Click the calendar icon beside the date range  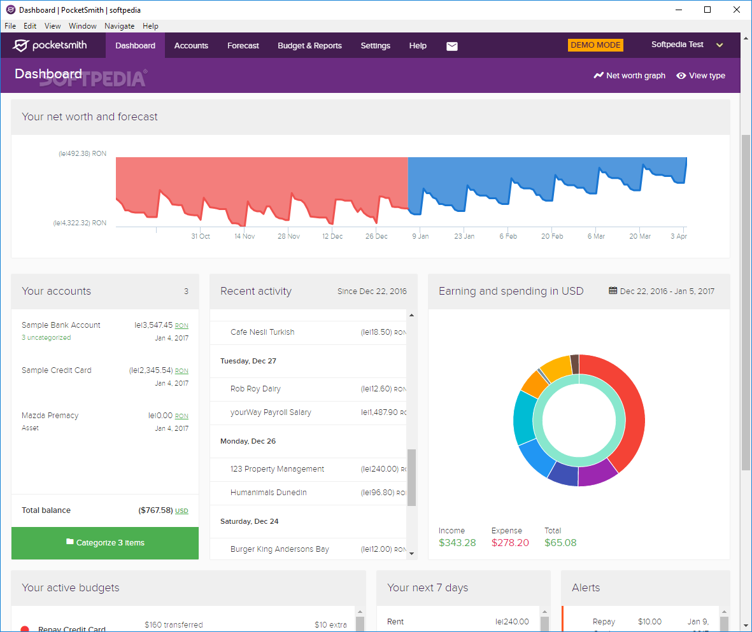(613, 291)
